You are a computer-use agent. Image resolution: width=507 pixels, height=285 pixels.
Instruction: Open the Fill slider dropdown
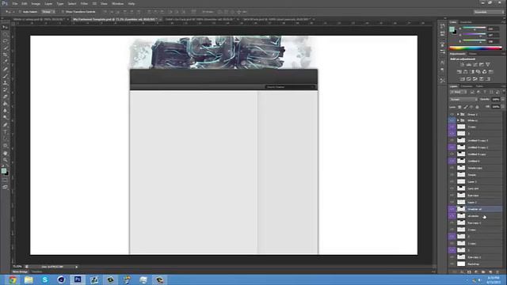[503, 107]
